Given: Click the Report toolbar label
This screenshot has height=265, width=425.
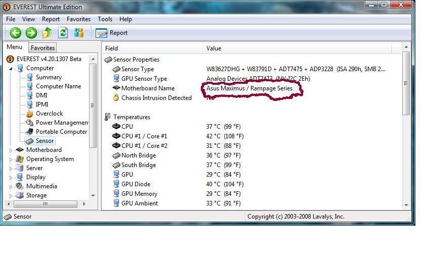Looking at the screenshot, I should [x=118, y=33].
